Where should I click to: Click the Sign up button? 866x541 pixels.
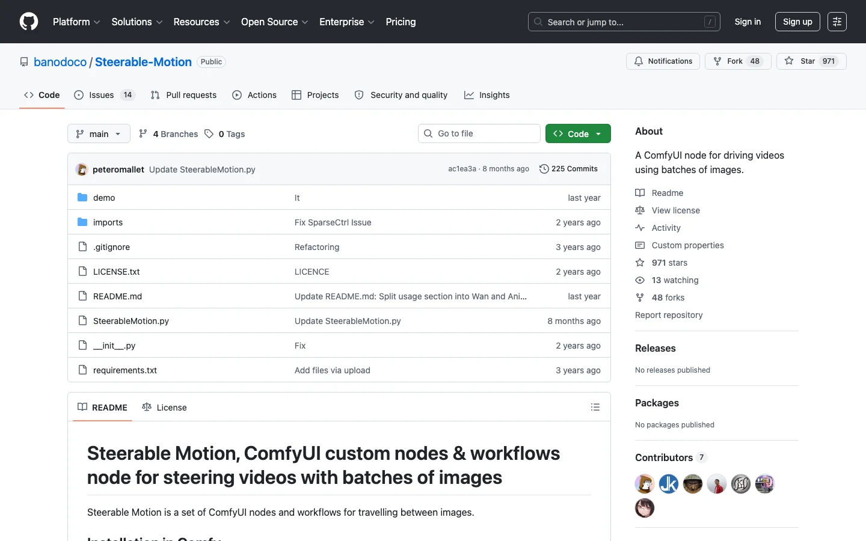(797, 22)
